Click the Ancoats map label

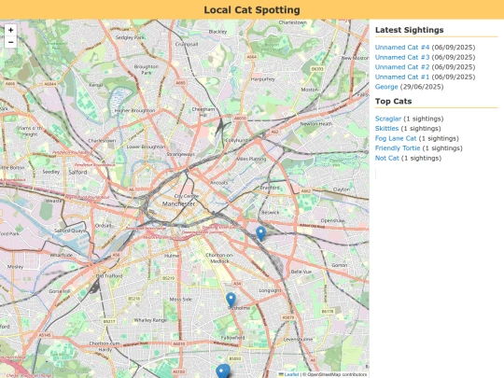pyautogui.click(x=219, y=183)
